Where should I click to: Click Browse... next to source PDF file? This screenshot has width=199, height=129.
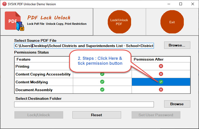(177, 45)
